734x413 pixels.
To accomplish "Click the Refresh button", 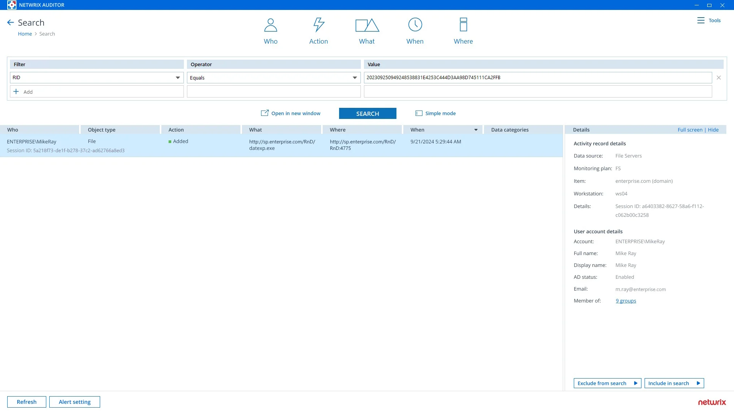I will (x=27, y=402).
